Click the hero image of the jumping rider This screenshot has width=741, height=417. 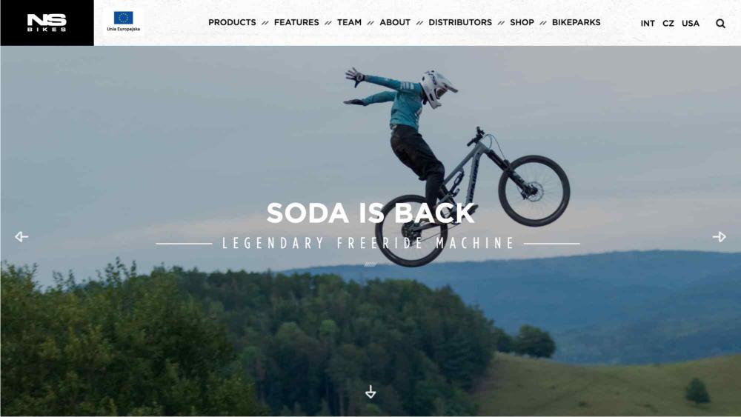[x=370, y=231]
